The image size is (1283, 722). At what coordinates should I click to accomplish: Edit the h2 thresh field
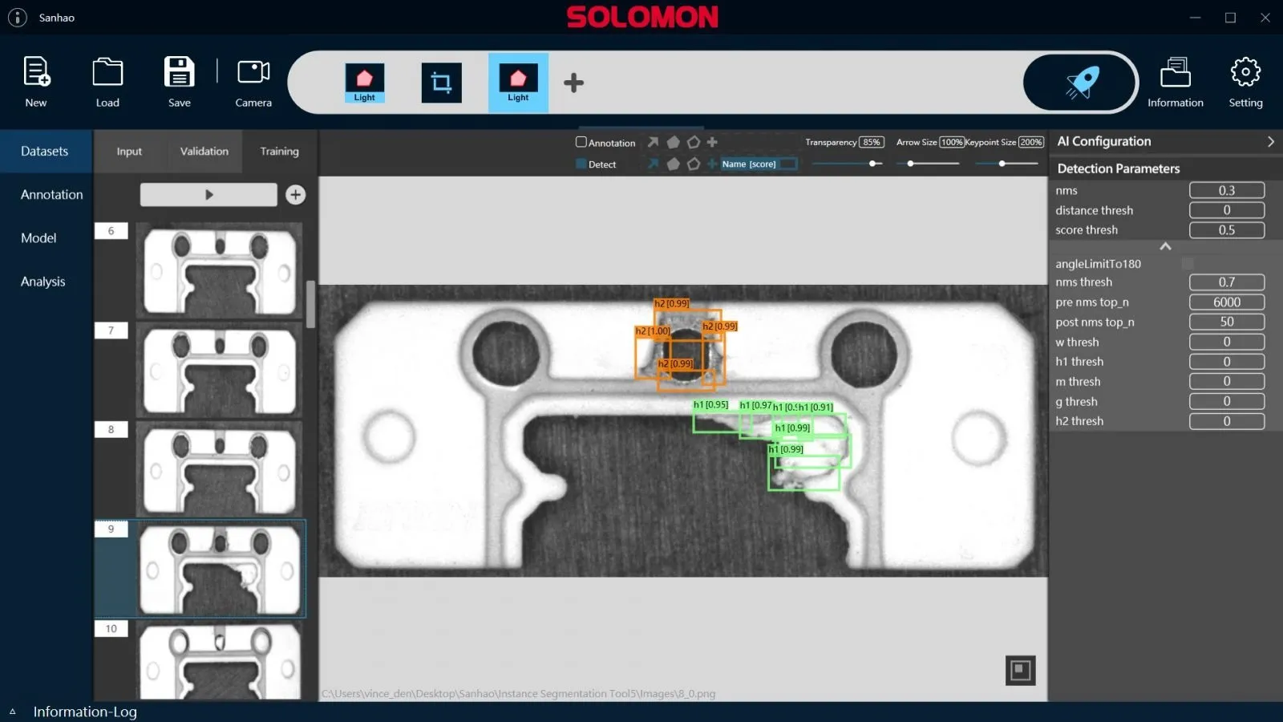point(1227,421)
